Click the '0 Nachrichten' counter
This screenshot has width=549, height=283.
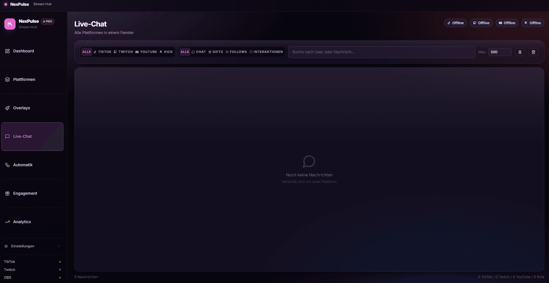coord(86,277)
